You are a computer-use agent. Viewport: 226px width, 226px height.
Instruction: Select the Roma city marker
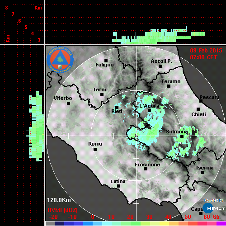tap(95, 149)
